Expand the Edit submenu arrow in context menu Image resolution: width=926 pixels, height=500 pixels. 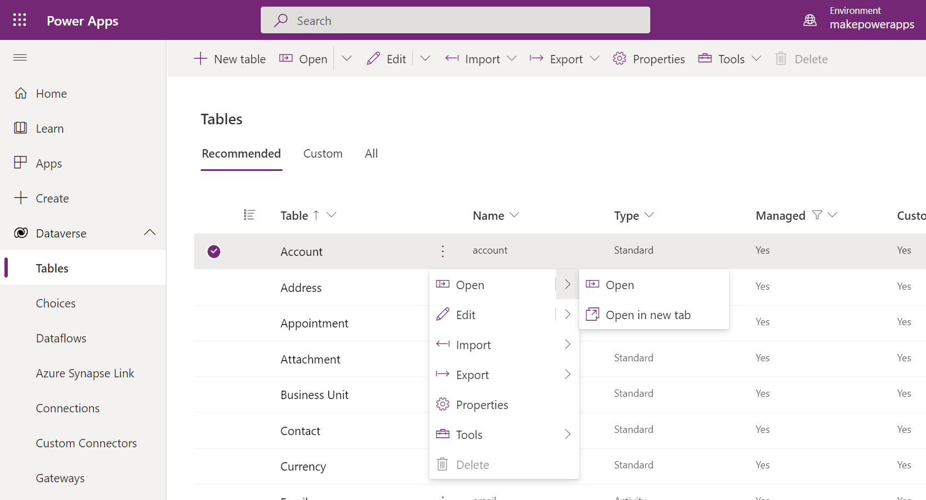tap(567, 315)
